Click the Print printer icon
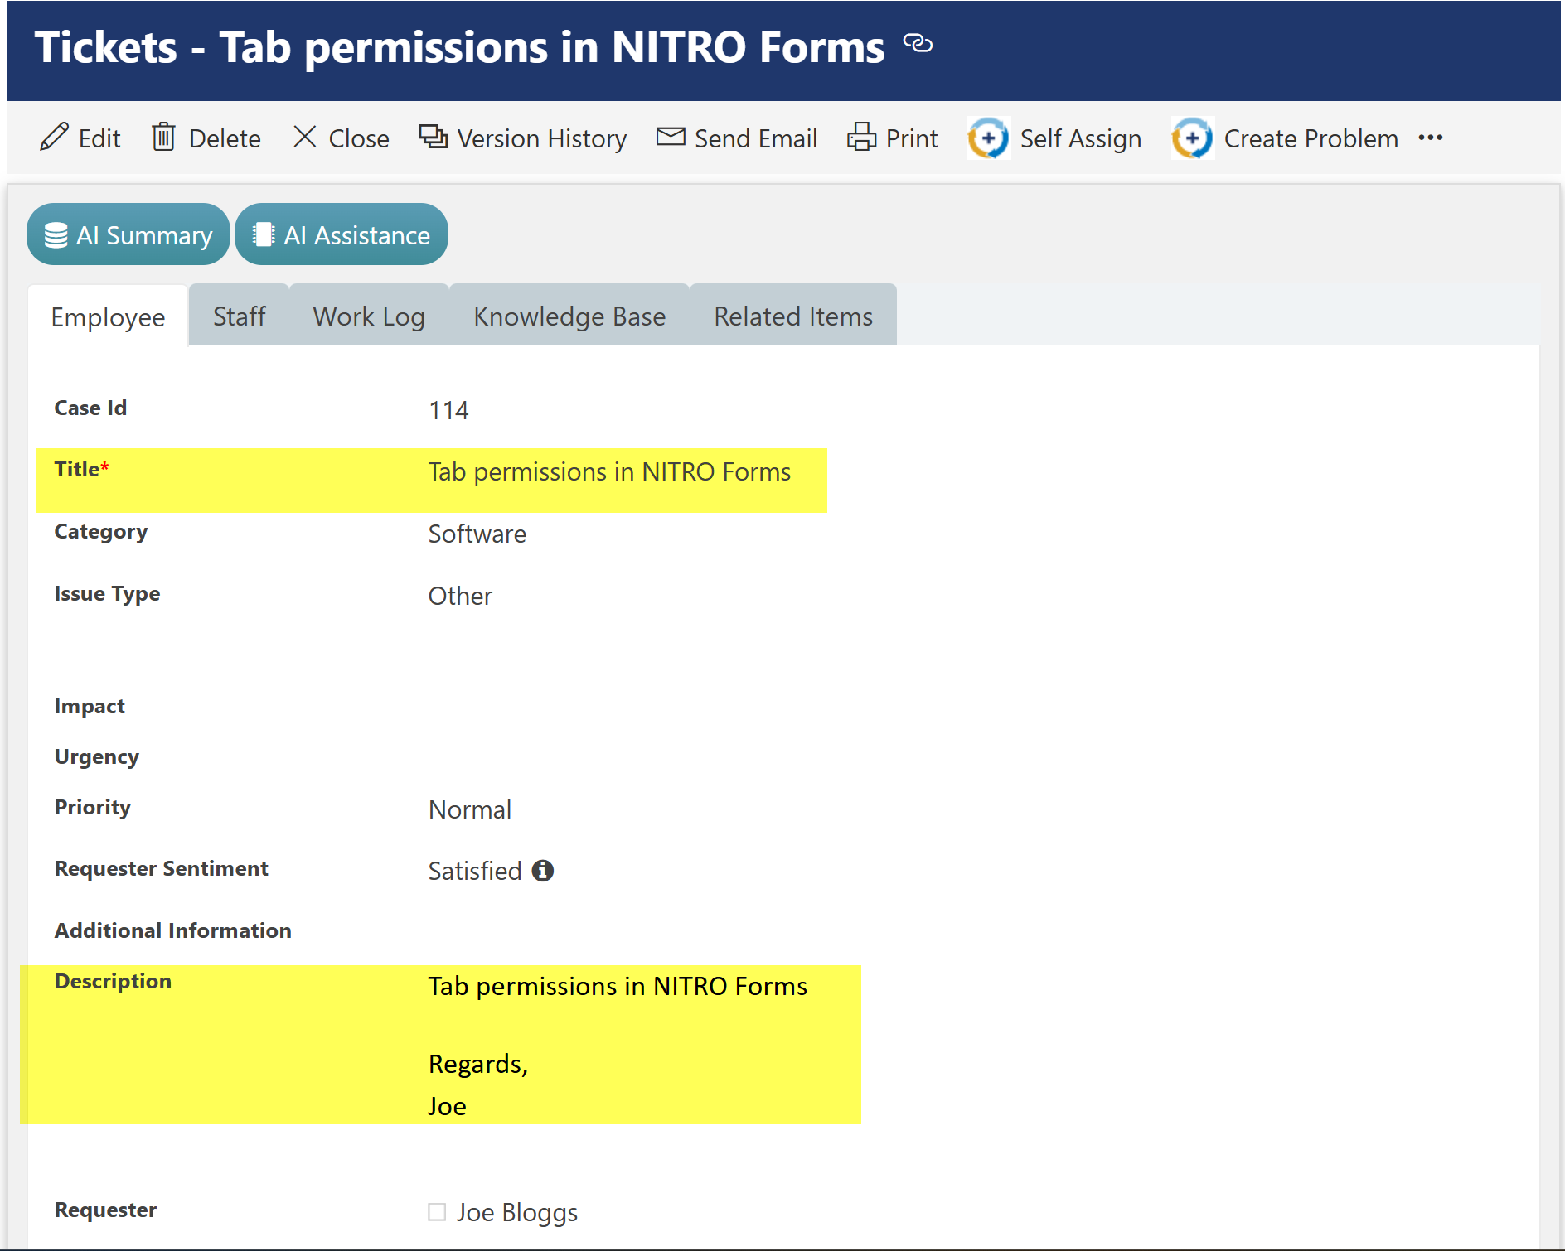 pyautogui.click(x=861, y=138)
